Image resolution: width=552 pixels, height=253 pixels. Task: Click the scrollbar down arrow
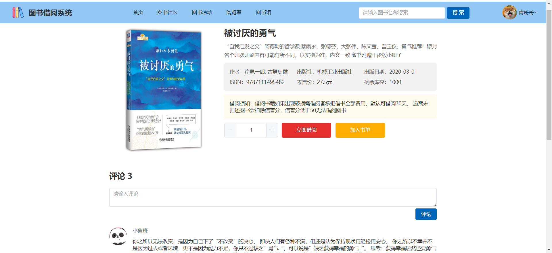coord(549,250)
